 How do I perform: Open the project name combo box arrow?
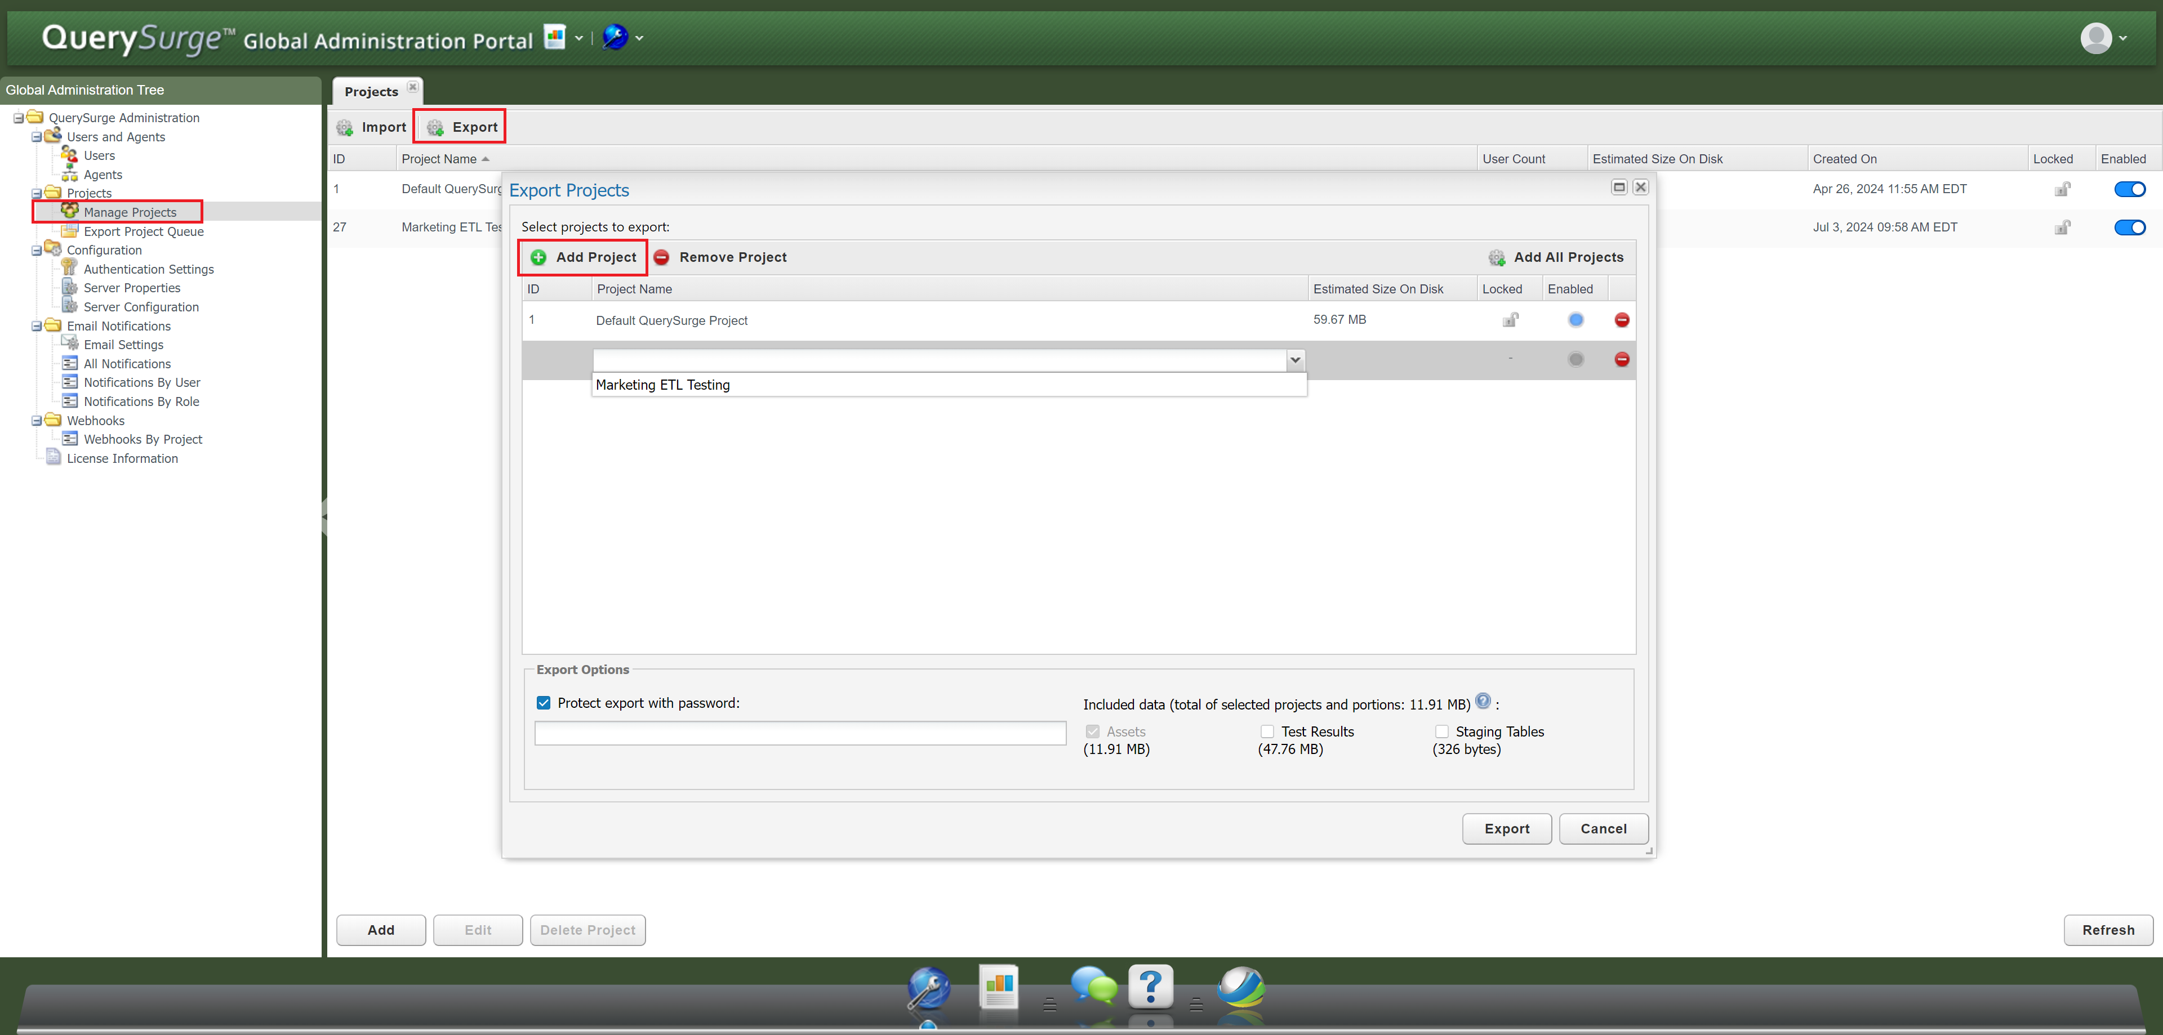(1295, 360)
